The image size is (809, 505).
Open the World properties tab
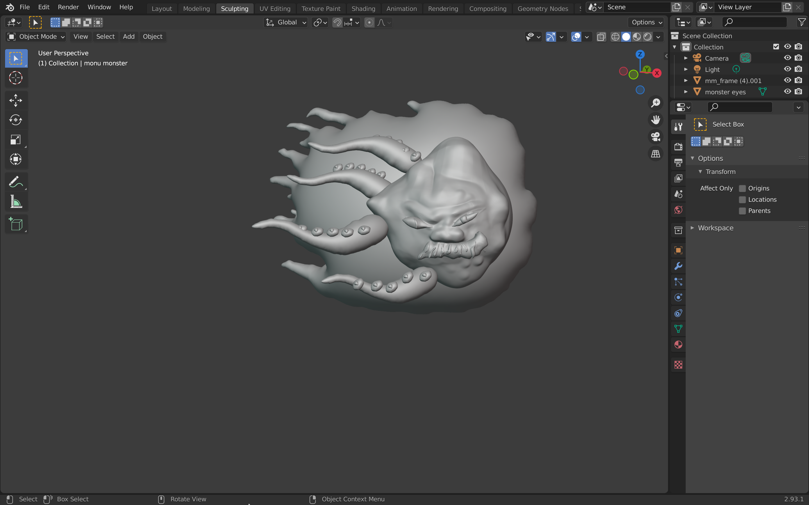pos(678,210)
